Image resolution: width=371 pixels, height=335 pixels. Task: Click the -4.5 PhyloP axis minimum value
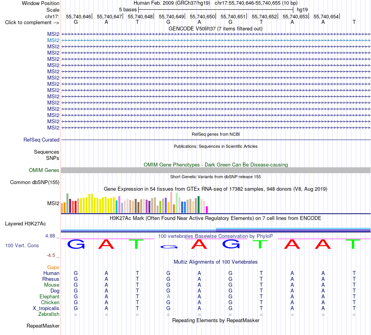pyautogui.click(x=51, y=255)
